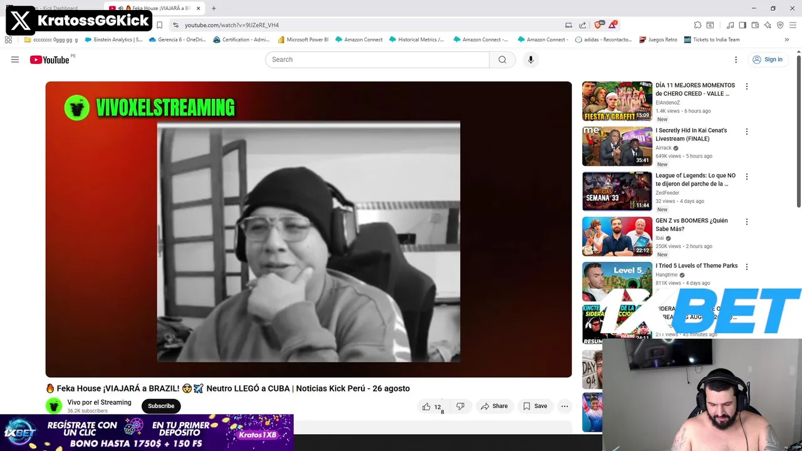Save the video to a playlist
This screenshot has width=802, height=451.
point(536,407)
